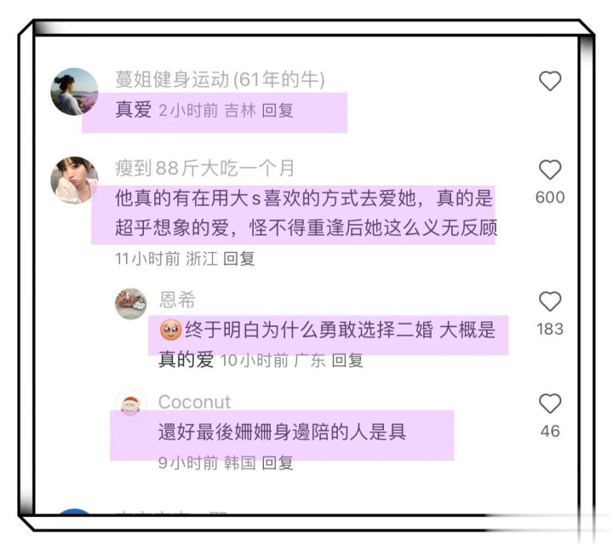Open username 蔓姐健身运动 (61年的牛)
The width and height of the screenshot is (613, 551).
pos(220,79)
